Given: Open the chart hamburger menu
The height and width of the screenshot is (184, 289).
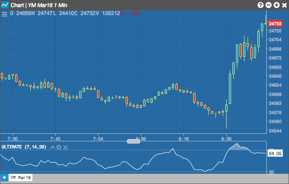Looking at the screenshot, I should pos(4,14).
